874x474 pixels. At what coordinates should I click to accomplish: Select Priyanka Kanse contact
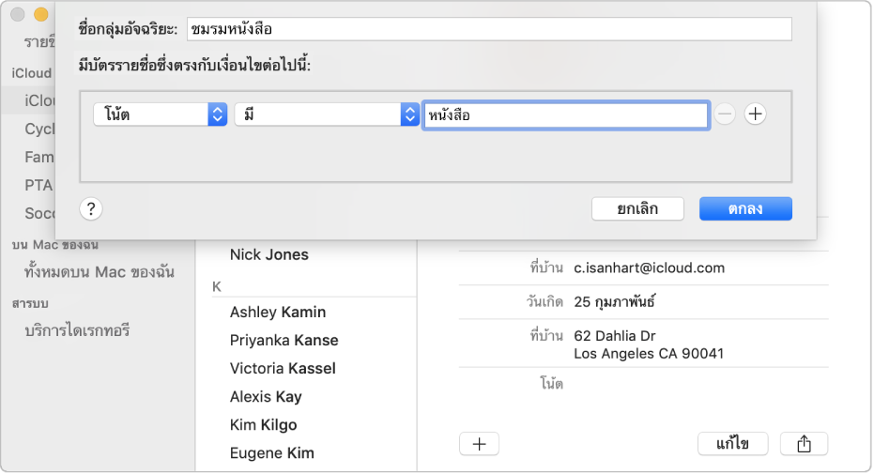click(x=284, y=341)
